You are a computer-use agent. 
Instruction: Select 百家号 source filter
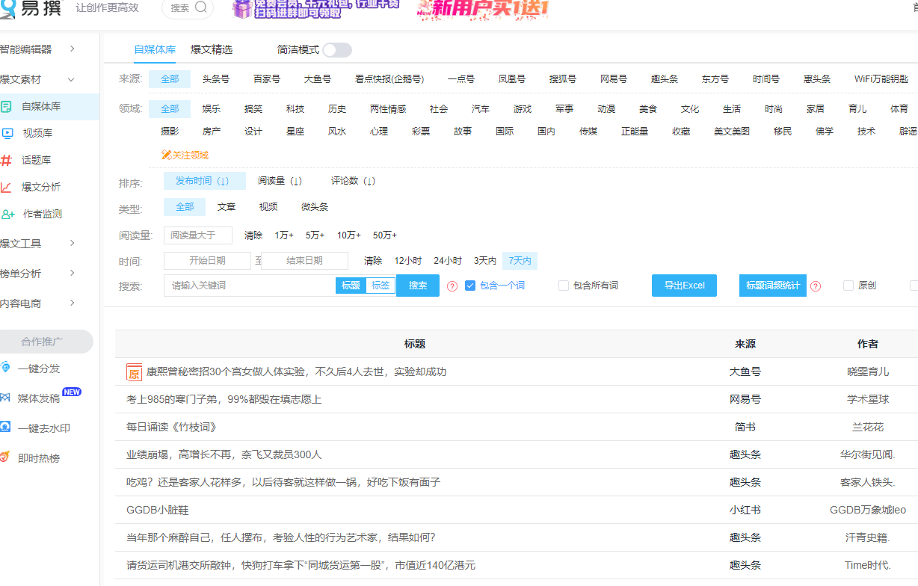tap(267, 79)
